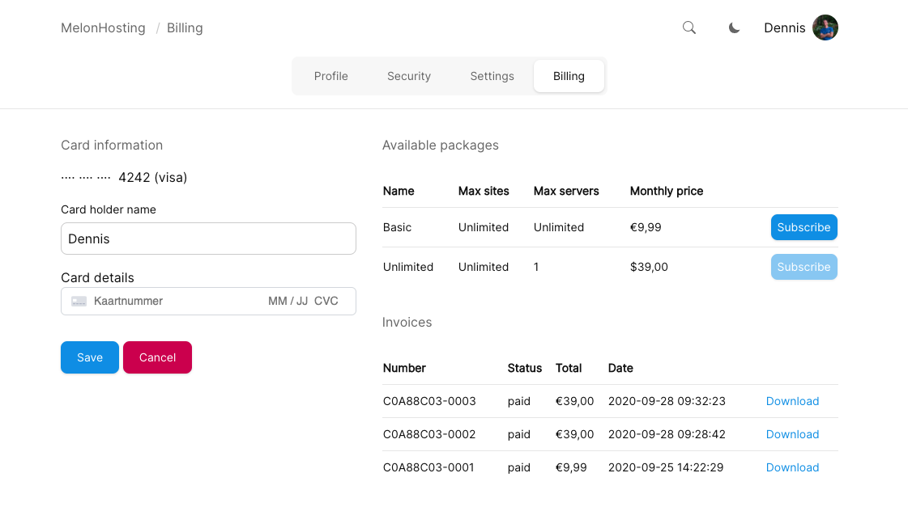Open Dennis user avatar menu
The width and height of the screenshot is (908, 528).
point(825,27)
